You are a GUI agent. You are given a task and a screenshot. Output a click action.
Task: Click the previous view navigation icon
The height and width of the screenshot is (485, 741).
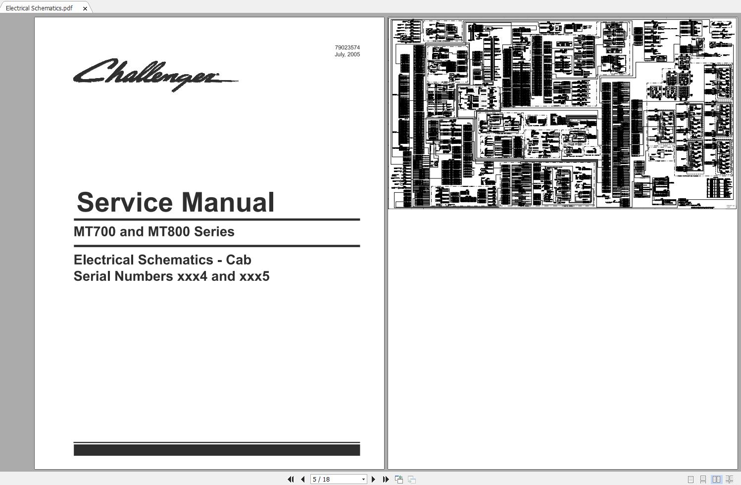(398, 479)
